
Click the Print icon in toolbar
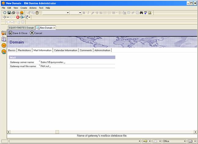point(13,13)
